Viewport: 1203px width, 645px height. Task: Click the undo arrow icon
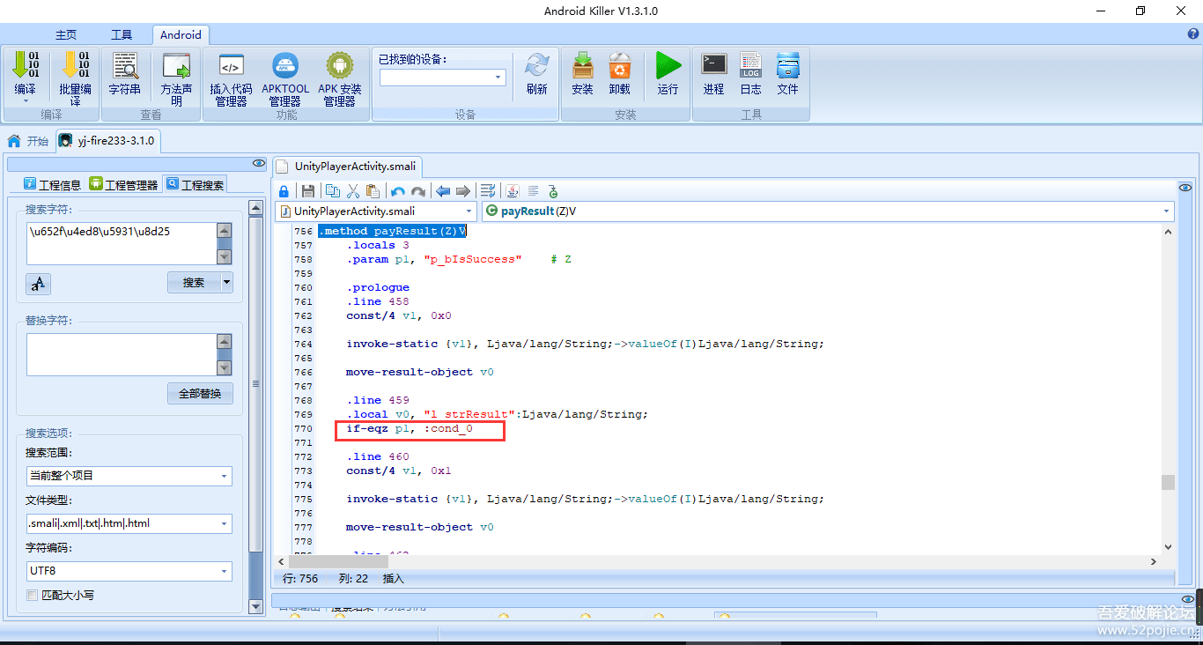coord(398,191)
